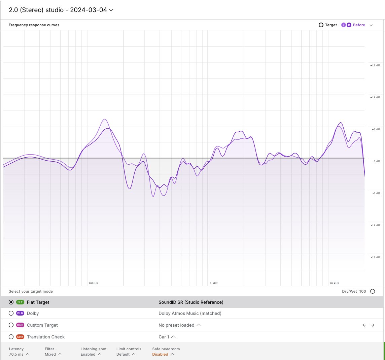This screenshot has width=385, height=360.
Task: Select the Translation Check radio button
Action: click(x=11, y=337)
